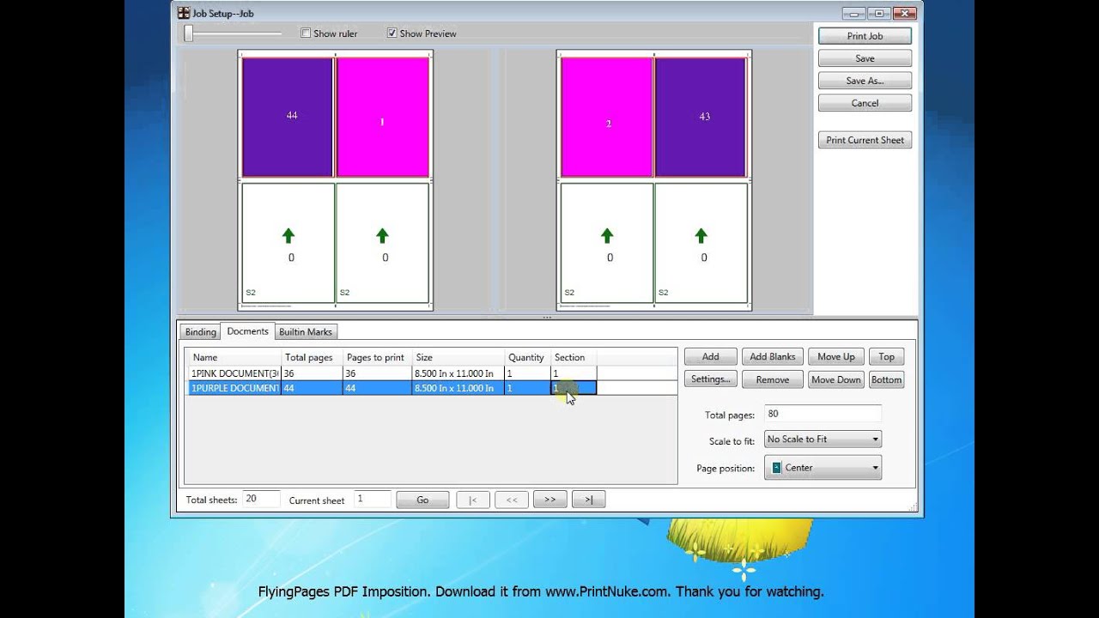Click the Remove button
Viewport: 1099px width, 618px height.
coord(773,379)
